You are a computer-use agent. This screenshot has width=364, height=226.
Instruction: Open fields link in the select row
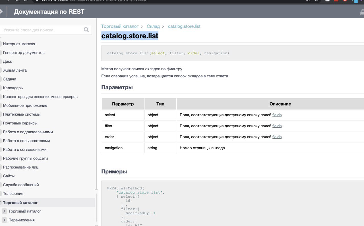pos(277,115)
